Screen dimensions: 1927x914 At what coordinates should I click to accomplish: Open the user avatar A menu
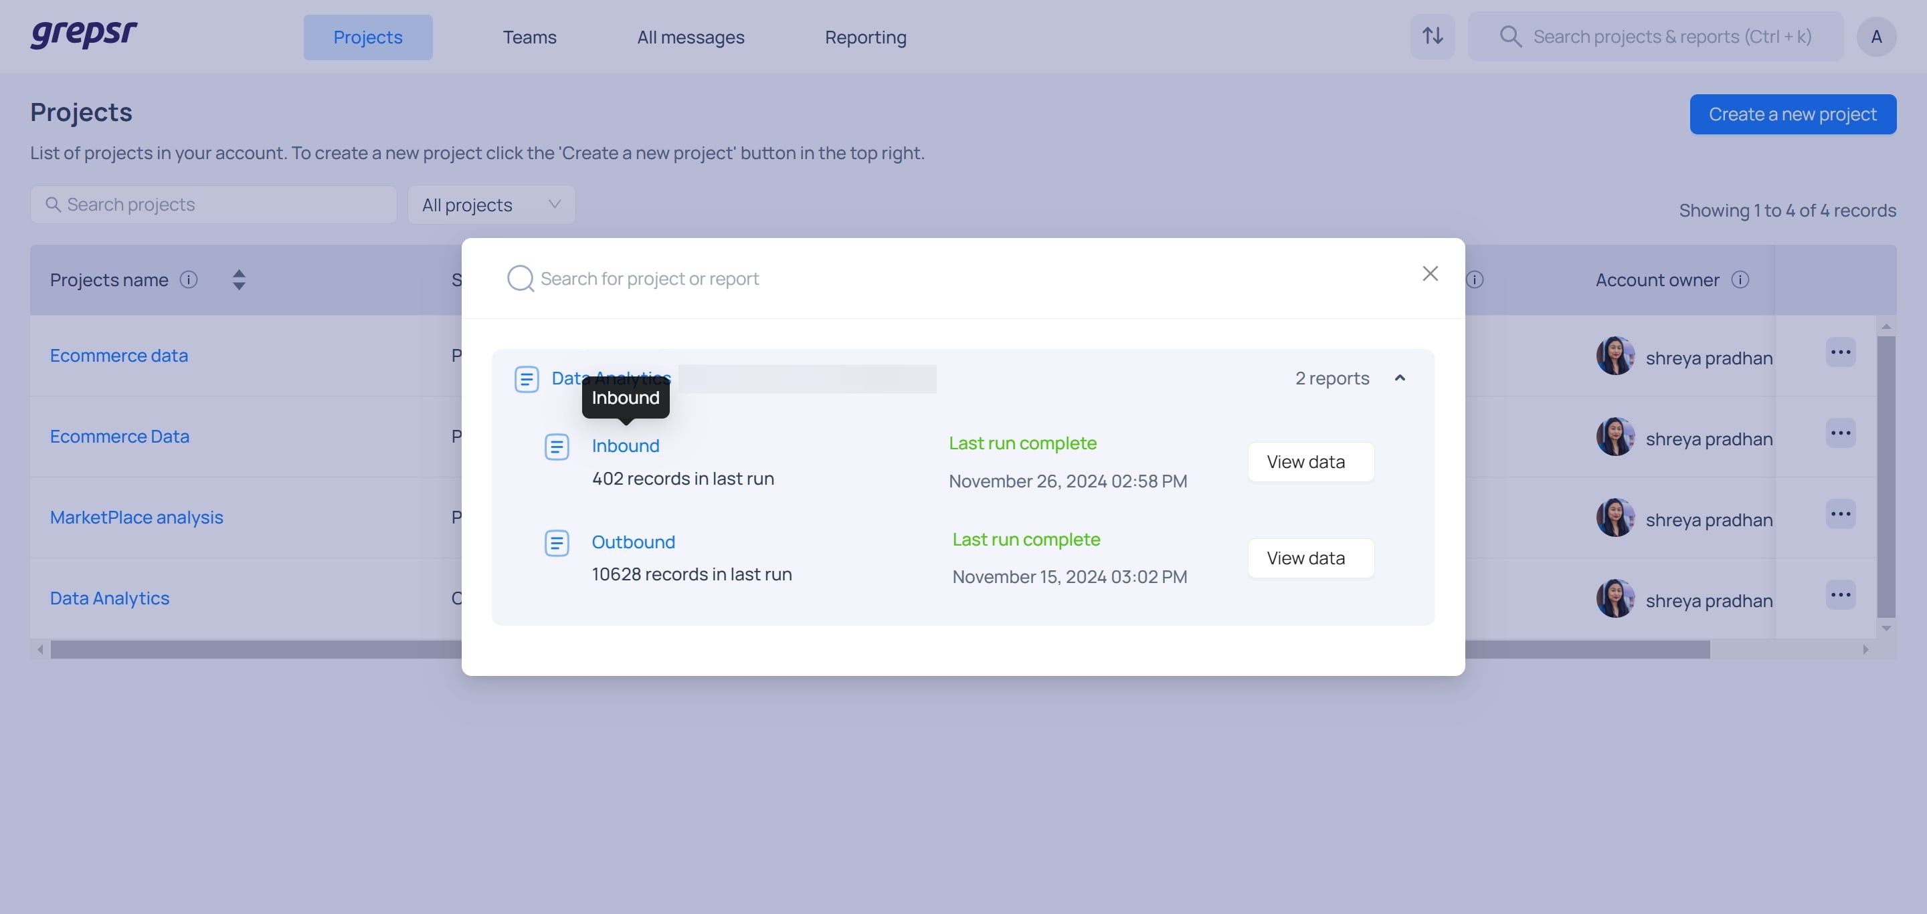[1876, 37]
